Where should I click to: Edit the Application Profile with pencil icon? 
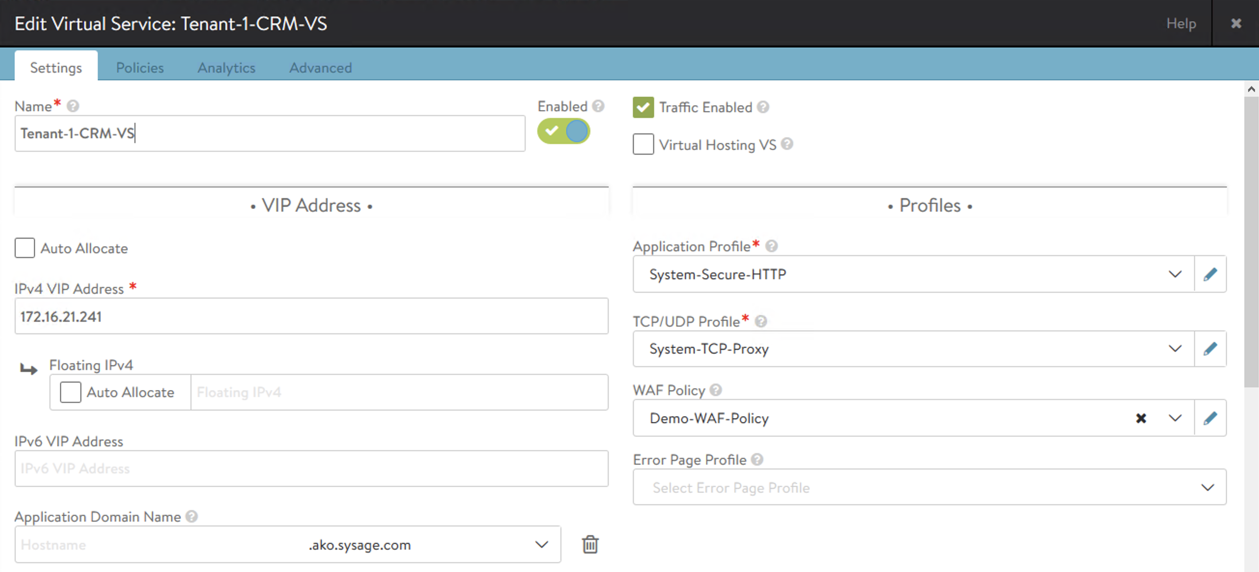(x=1210, y=274)
